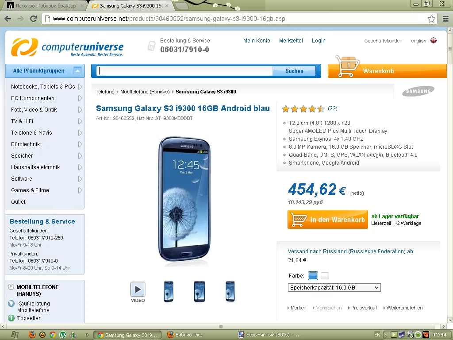The width and height of the screenshot is (453, 340).
Task: Click the Weiterempfehlen link
Action: tap(404, 308)
